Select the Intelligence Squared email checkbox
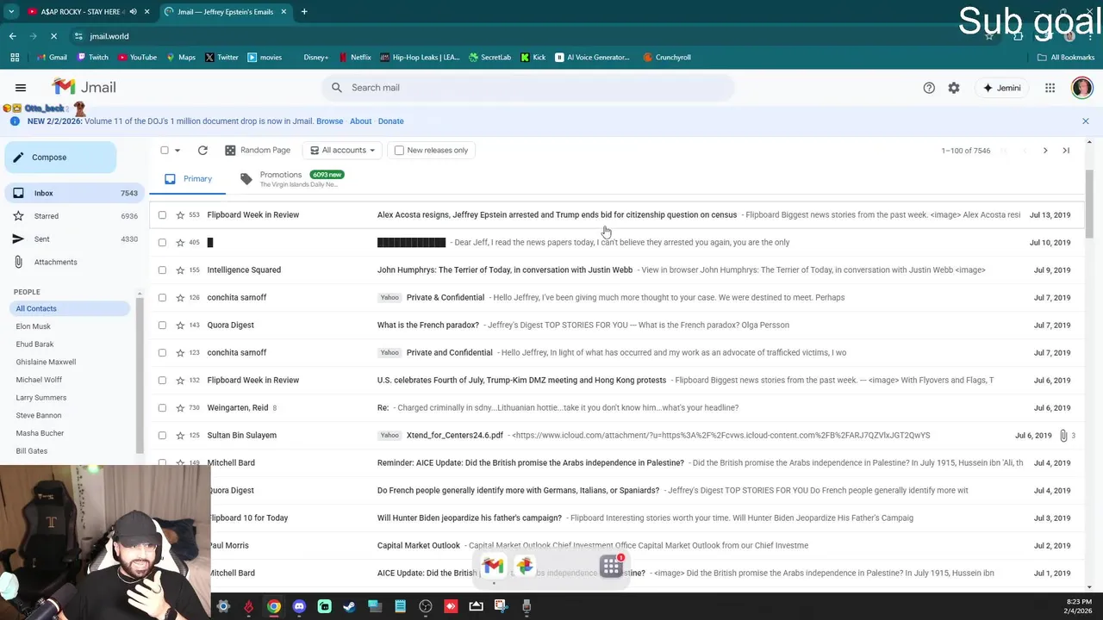The height and width of the screenshot is (620, 1103). [162, 270]
